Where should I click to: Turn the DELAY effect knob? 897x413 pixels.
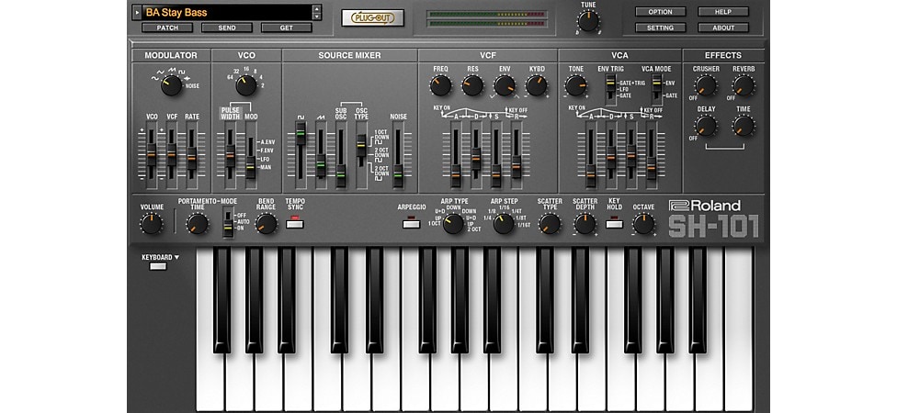(x=705, y=126)
